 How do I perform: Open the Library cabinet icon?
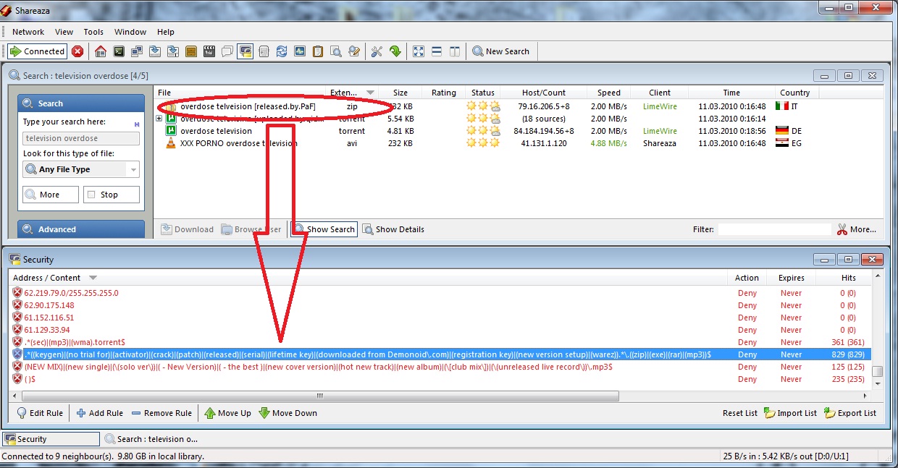[191, 51]
